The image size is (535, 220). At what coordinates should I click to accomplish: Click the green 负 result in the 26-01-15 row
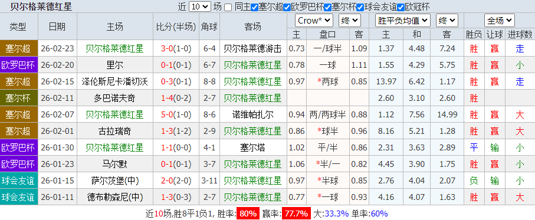click(474, 180)
